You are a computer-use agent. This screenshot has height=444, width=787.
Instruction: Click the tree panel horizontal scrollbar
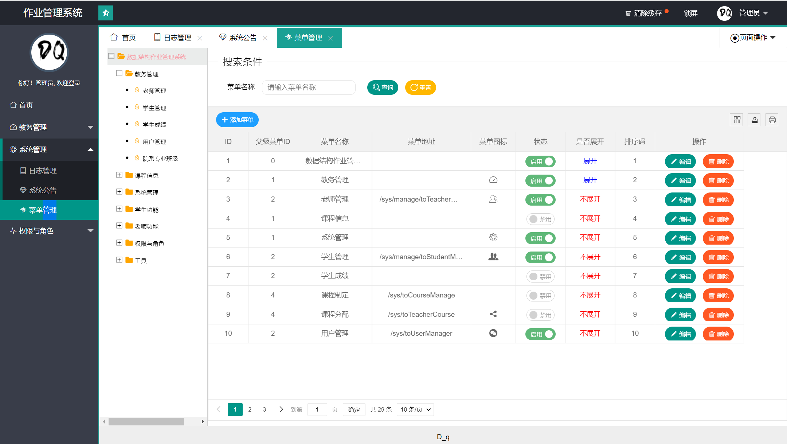click(x=146, y=422)
